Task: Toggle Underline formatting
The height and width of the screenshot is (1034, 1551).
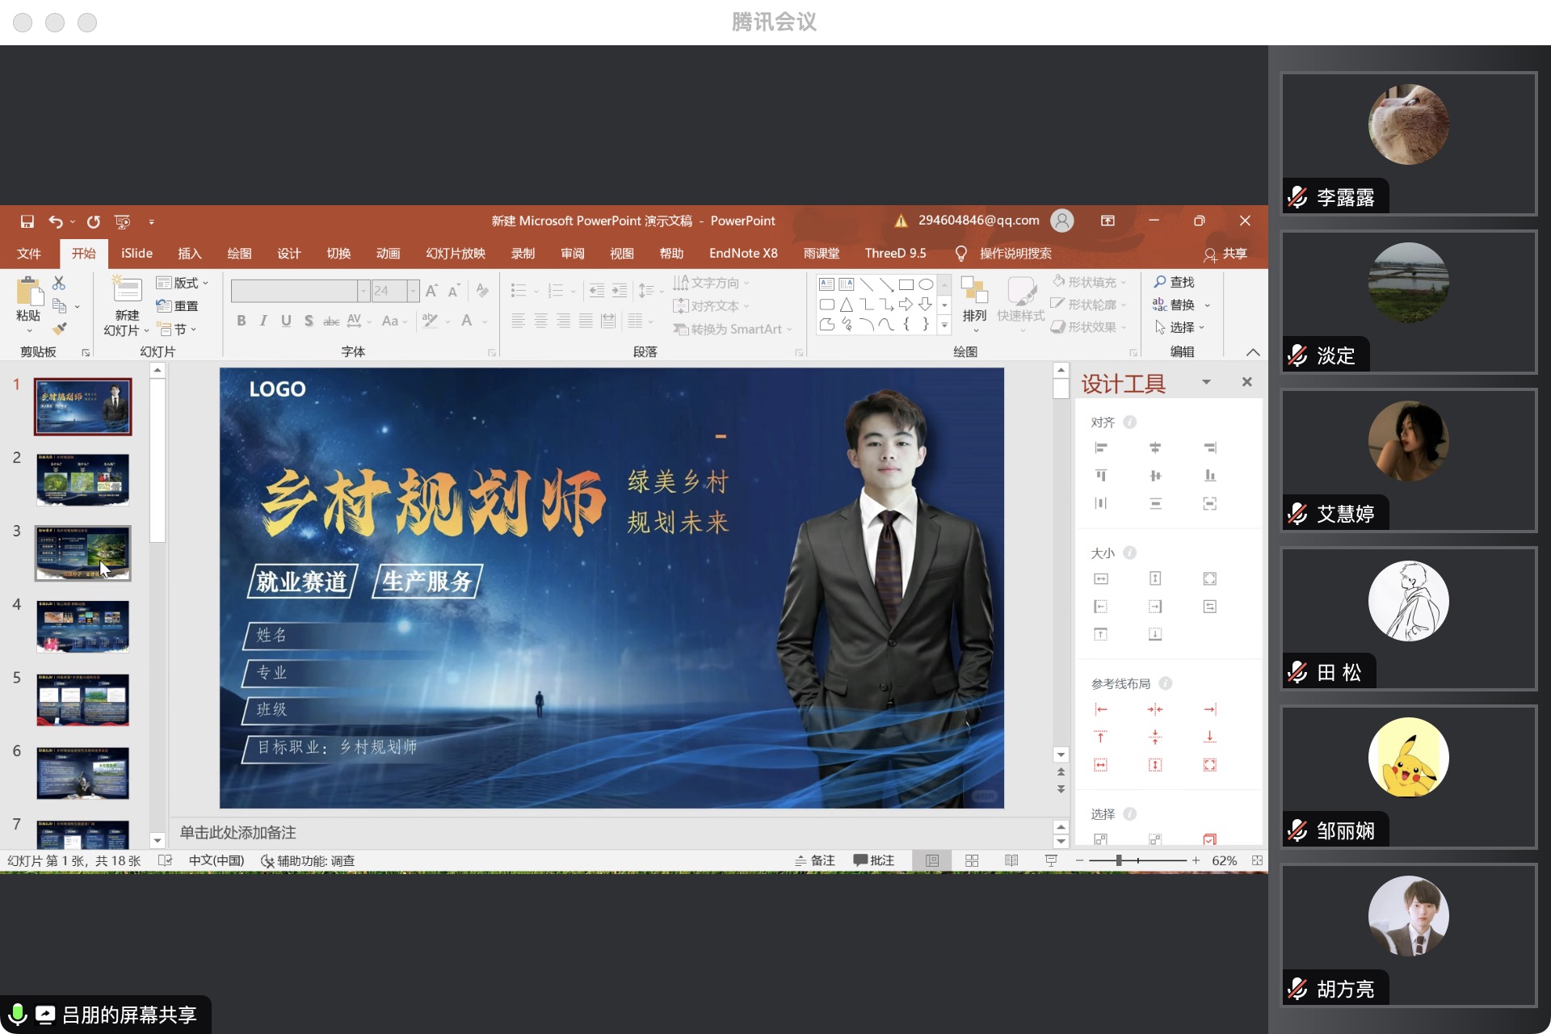Action: click(286, 321)
